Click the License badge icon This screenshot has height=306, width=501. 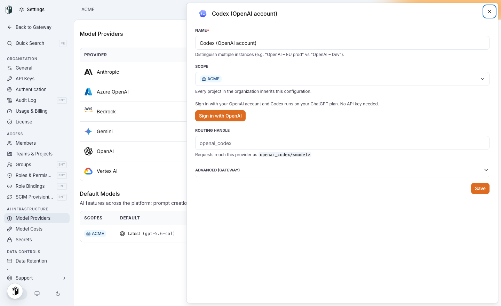(x=10, y=122)
